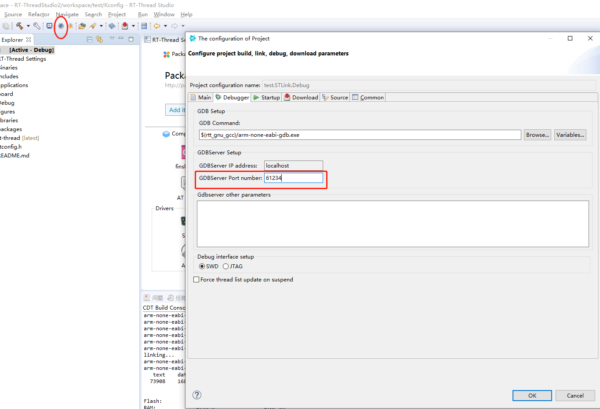Click the folder with spheres toolbar icon
The height and width of the screenshot is (409, 600).
click(x=82, y=26)
